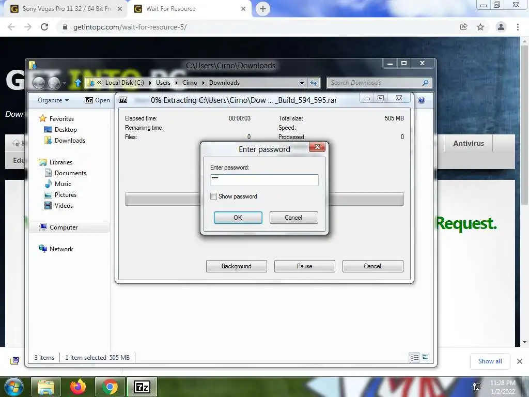Click Local Disk (C:) breadcrumb

click(x=125, y=83)
